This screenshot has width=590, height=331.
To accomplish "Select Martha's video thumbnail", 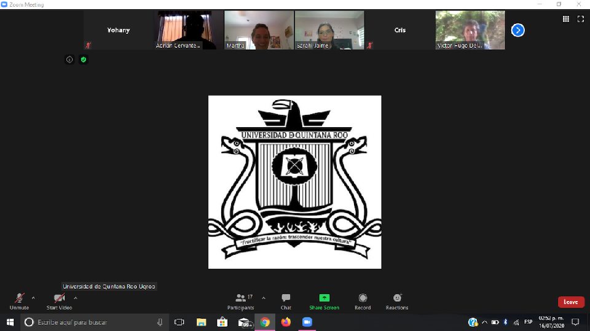I will pyautogui.click(x=259, y=30).
